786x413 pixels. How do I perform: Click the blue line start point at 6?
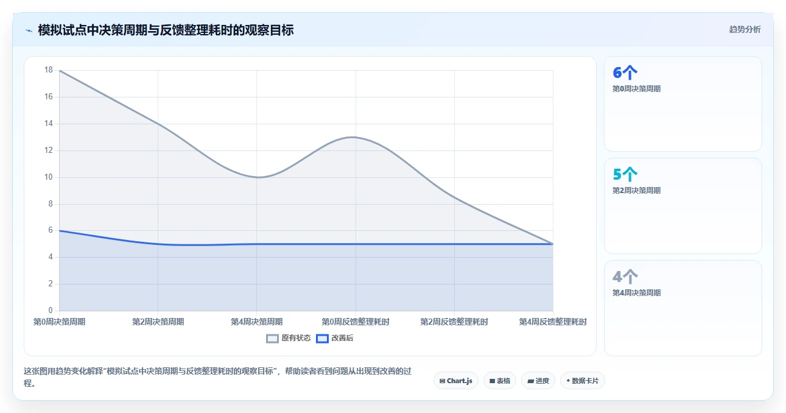60,231
